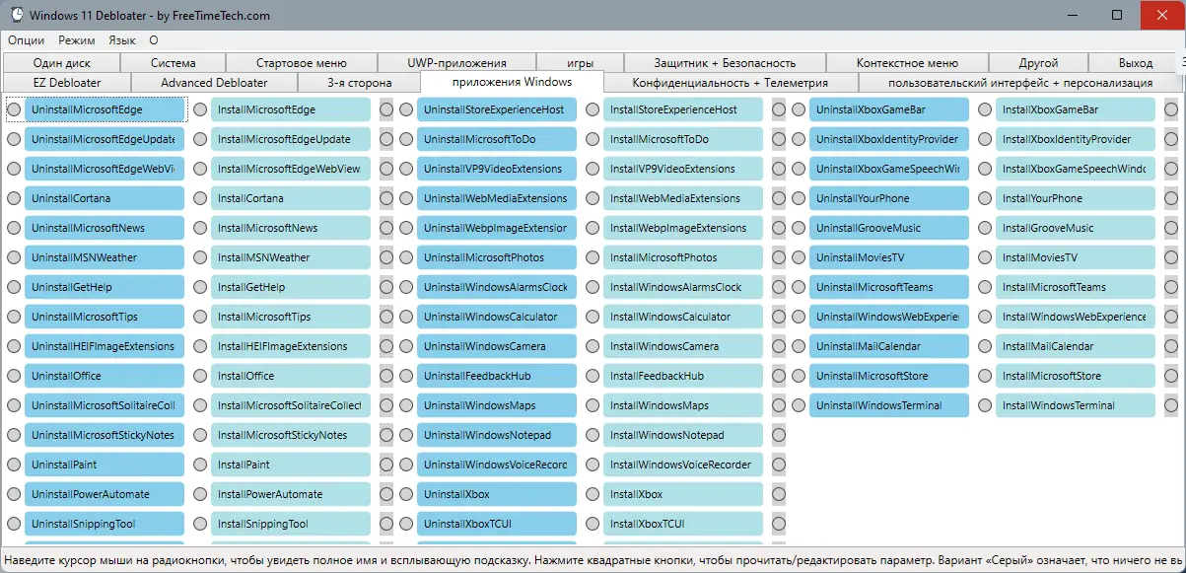This screenshot has height=573, width=1186.
Task: Open the Другой tab
Action: click(1039, 62)
